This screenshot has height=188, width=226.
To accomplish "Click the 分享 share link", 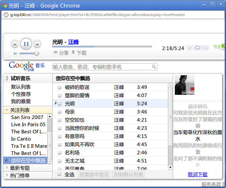I will coord(64,53).
